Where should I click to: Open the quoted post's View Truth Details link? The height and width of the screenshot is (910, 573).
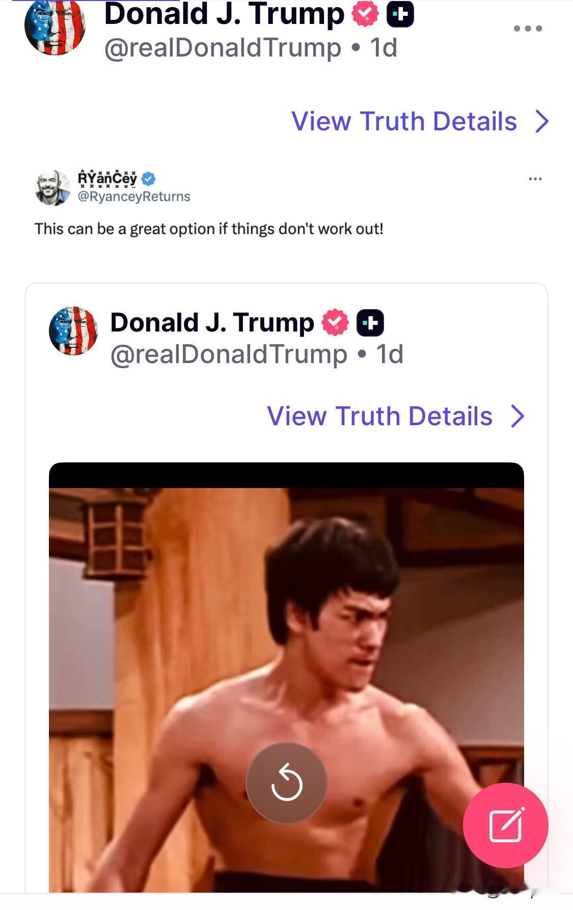(x=379, y=416)
